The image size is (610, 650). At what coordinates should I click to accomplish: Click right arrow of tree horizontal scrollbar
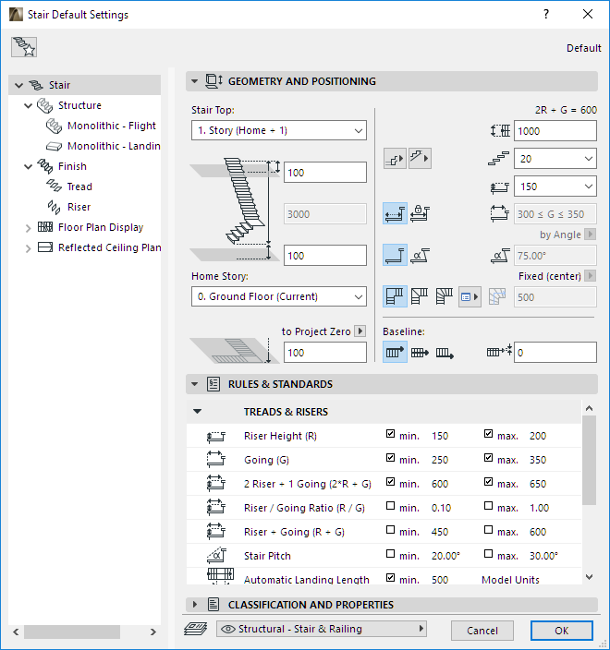pos(153,632)
